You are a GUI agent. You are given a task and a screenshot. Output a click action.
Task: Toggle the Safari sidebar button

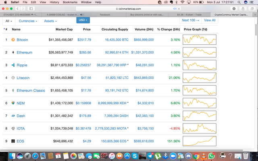tap(31, 8)
